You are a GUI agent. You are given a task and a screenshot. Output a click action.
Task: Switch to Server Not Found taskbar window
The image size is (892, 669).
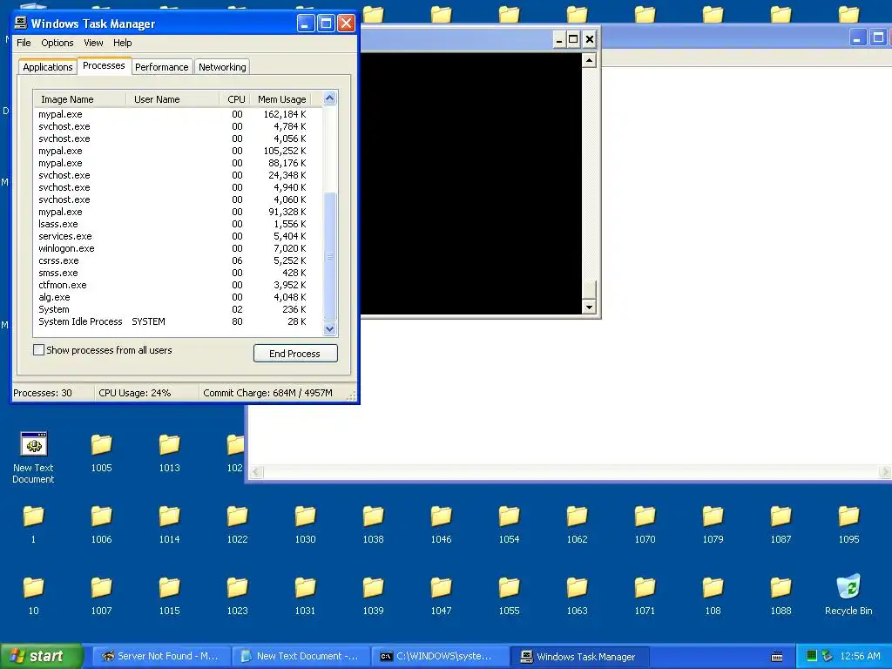tap(161, 656)
